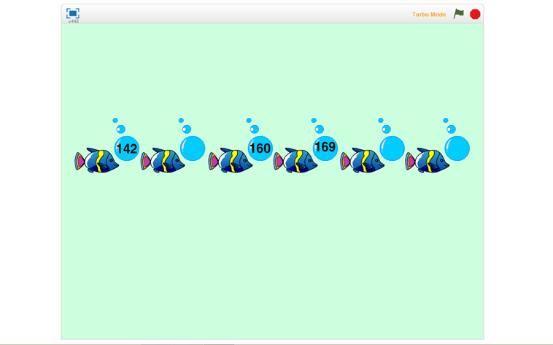The image size is (553, 345).
Task: Click the second fish in the row
Action: click(x=163, y=160)
